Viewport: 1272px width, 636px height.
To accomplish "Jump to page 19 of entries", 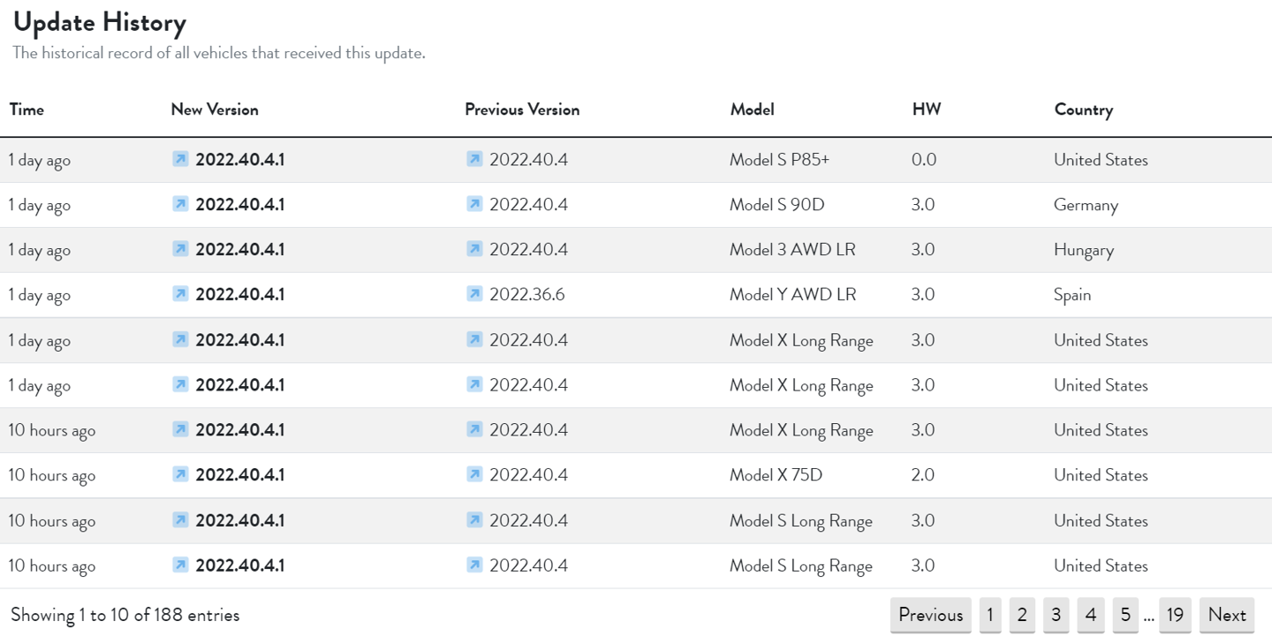I will pyautogui.click(x=1175, y=615).
